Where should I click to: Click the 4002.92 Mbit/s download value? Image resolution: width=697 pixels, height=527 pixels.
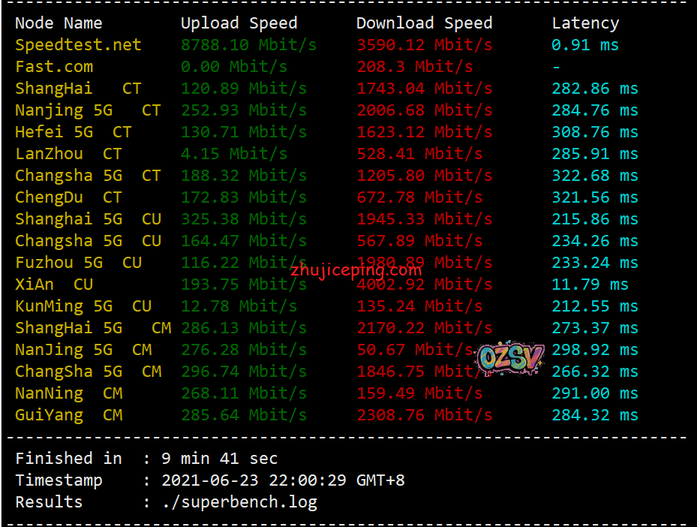tap(425, 285)
